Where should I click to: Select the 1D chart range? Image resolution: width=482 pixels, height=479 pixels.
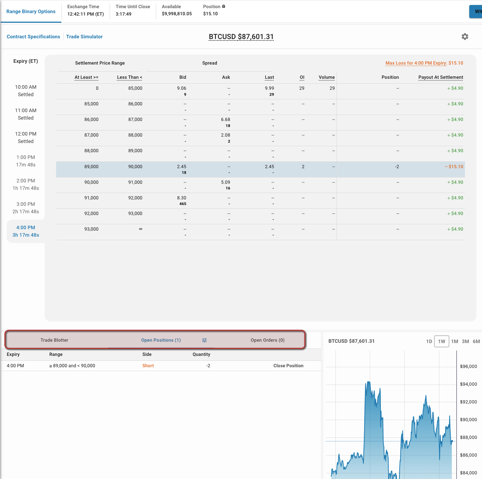429,341
